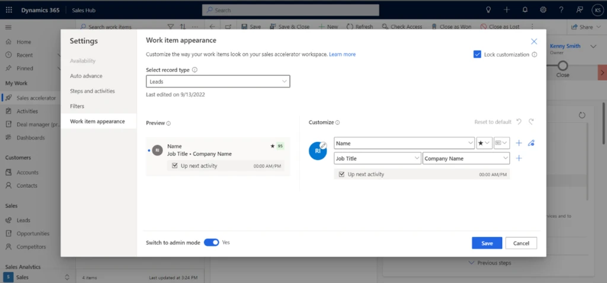The width and height of the screenshot is (607, 283).
Task: Open the Learn more link
Action: click(x=342, y=54)
